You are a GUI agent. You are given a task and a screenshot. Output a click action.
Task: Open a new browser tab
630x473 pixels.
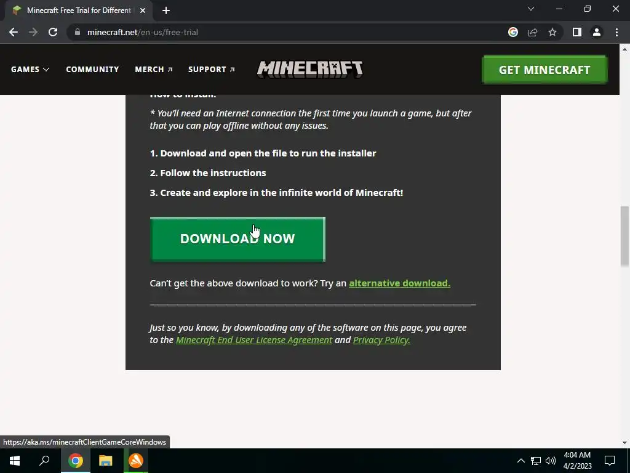coord(166,10)
